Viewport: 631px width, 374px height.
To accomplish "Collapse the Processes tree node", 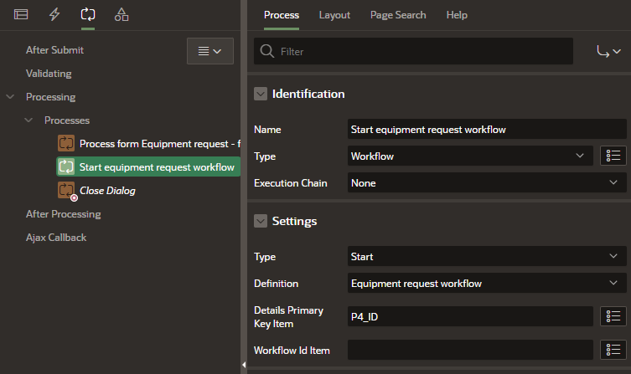I will [x=29, y=120].
